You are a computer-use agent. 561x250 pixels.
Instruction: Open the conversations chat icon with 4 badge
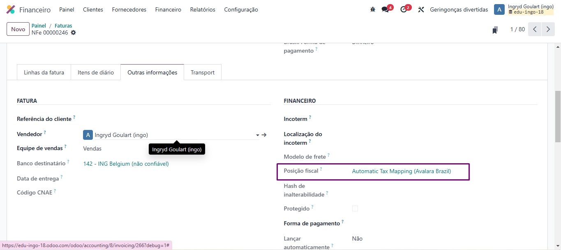point(385,9)
